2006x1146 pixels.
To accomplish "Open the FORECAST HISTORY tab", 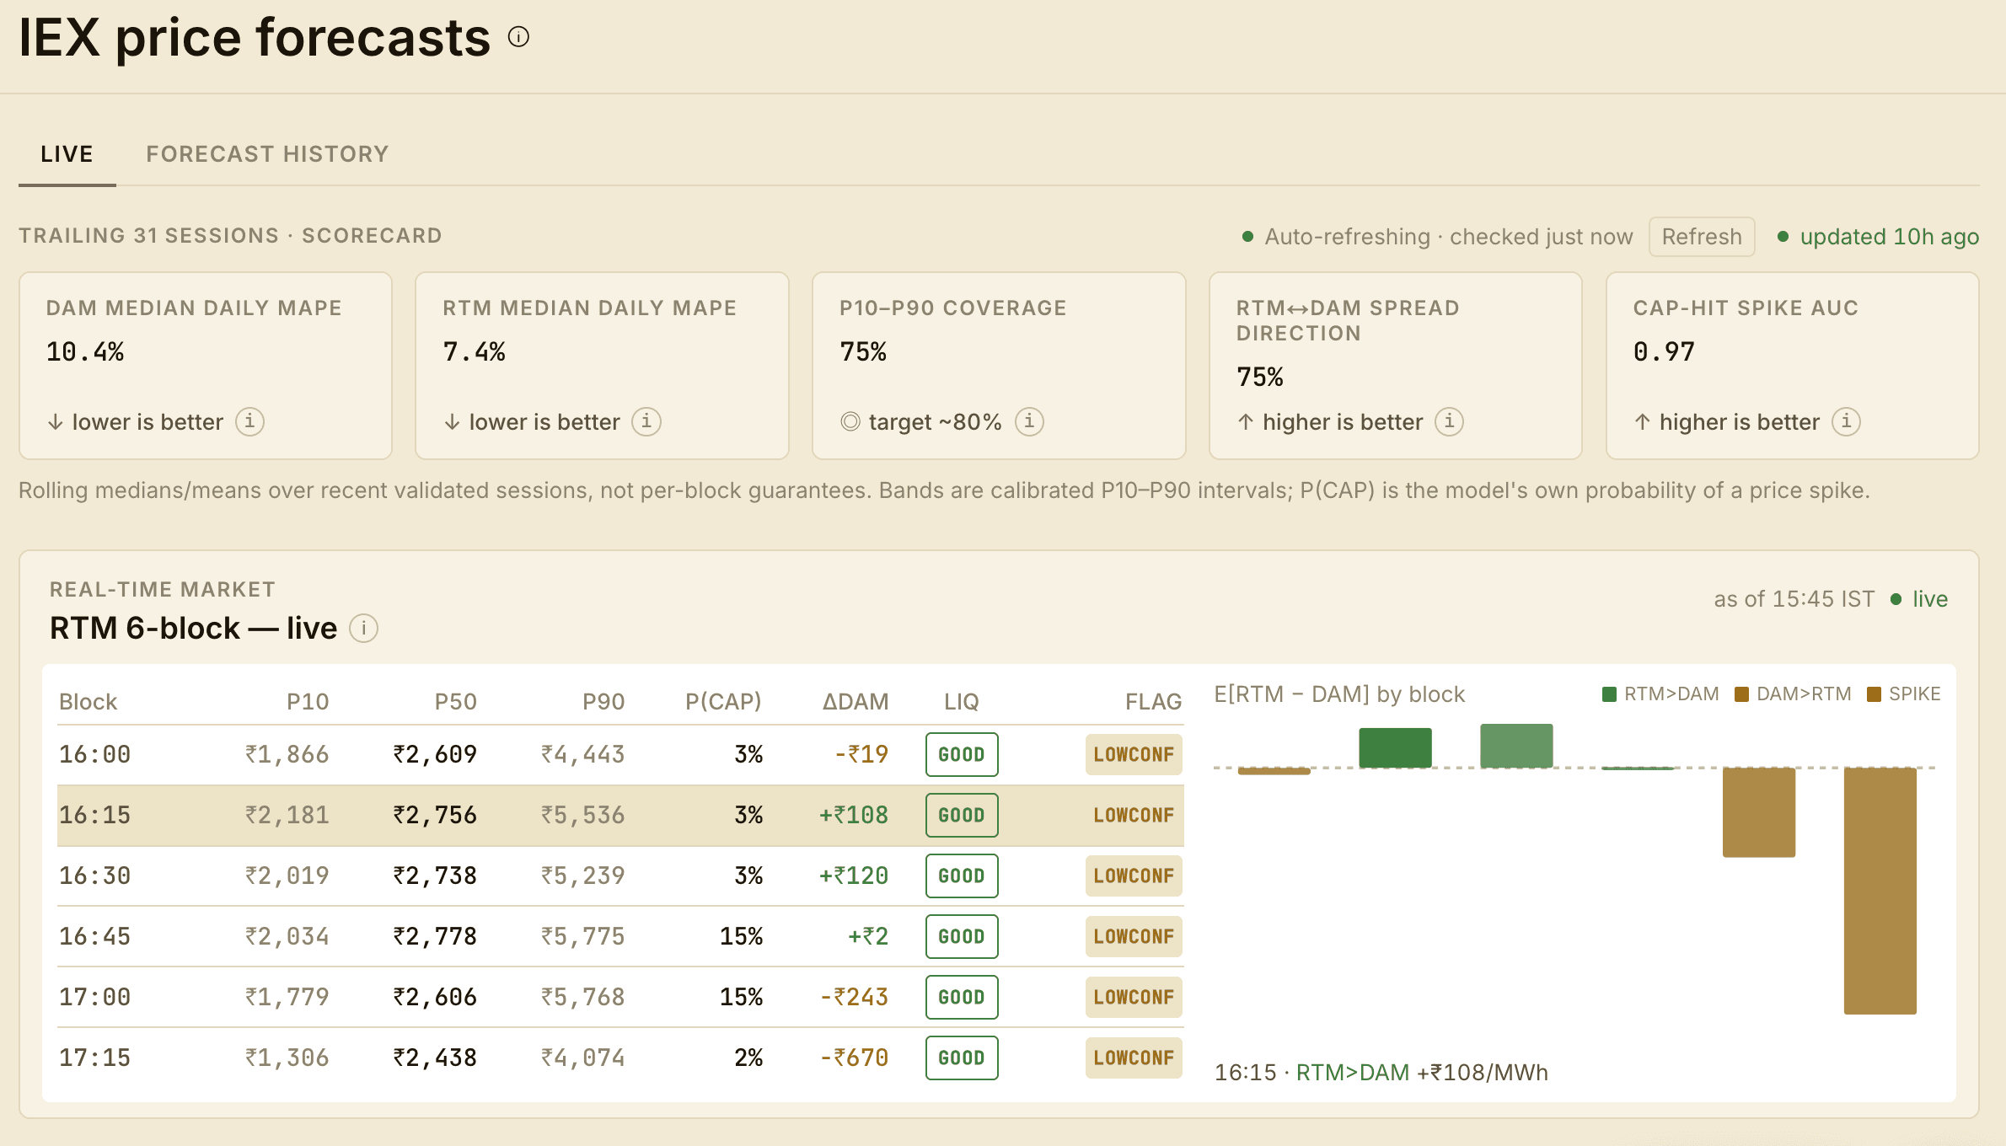I will click(x=267, y=154).
